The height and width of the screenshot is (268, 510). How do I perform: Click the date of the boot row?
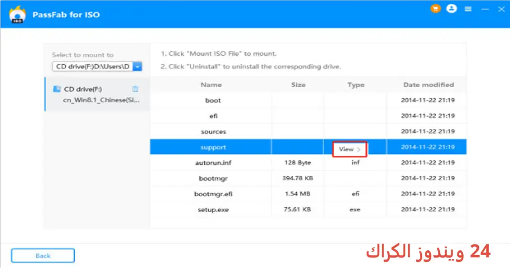[x=428, y=100]
